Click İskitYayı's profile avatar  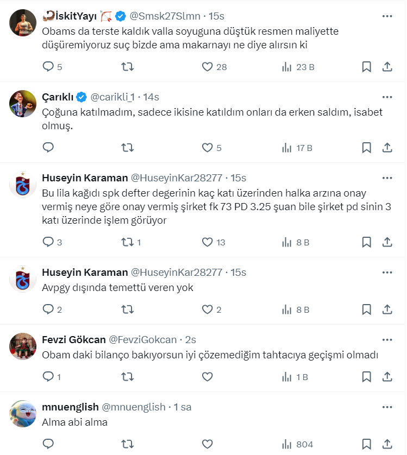coord(23,22)
